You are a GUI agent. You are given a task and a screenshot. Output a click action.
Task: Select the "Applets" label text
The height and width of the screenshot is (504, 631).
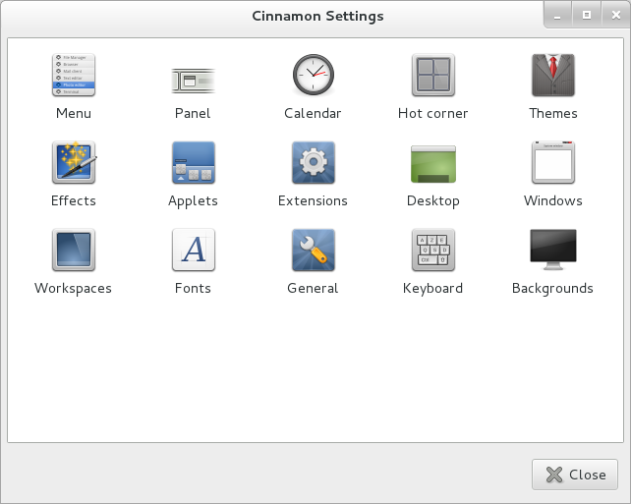194,201
